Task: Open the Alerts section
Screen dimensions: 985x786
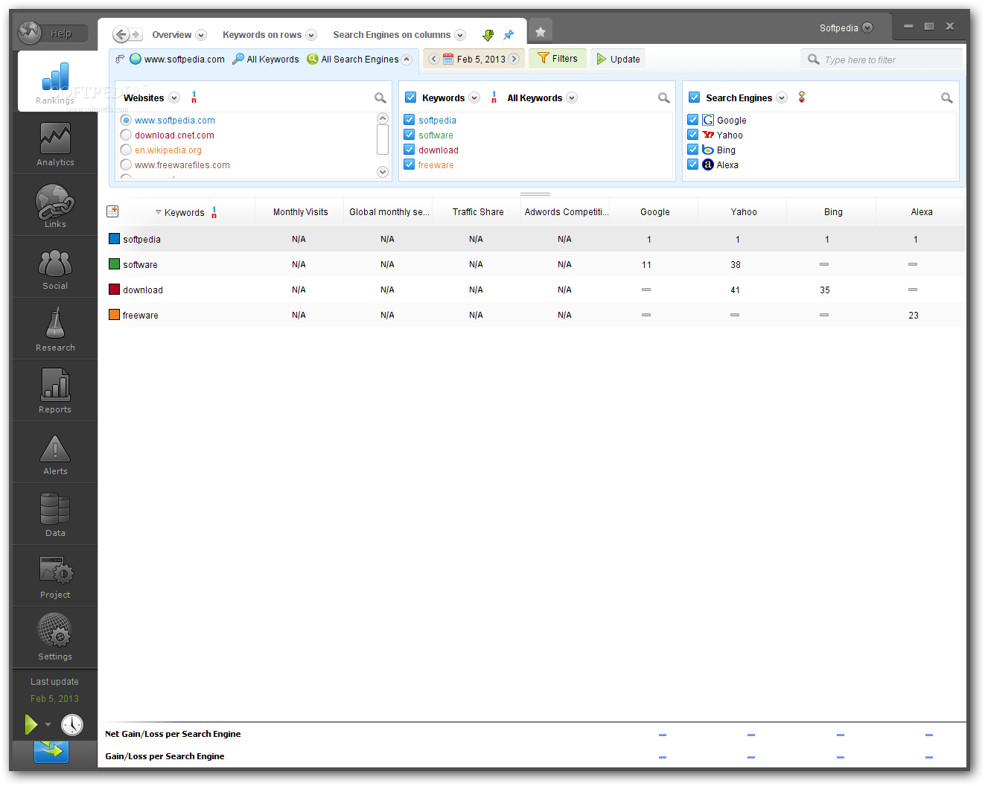Action: 55,453
